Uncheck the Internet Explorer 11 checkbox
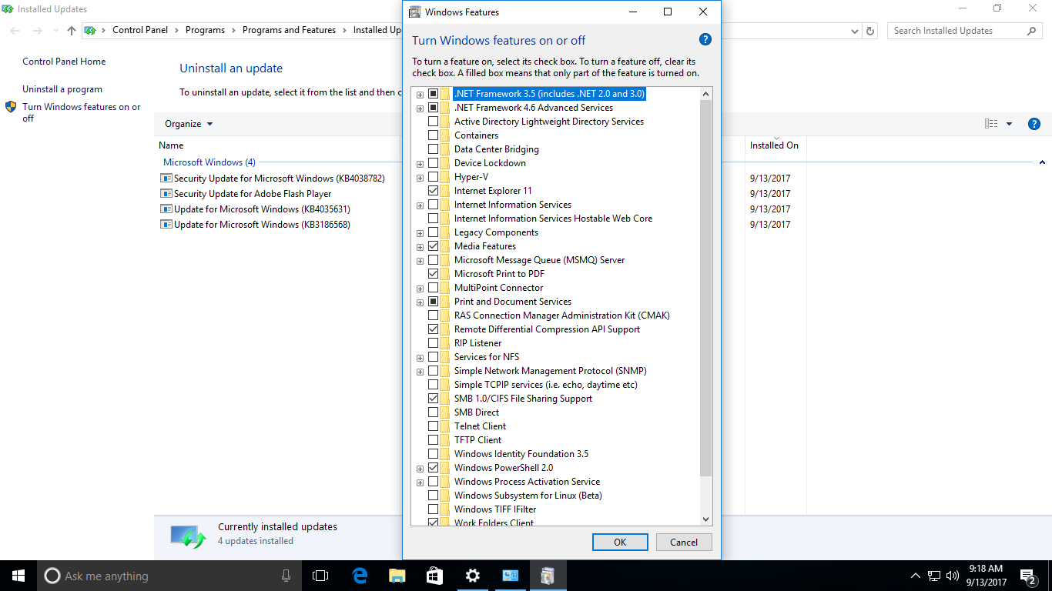The height and width of the screenshot is (591, 1052). (433, 191)
